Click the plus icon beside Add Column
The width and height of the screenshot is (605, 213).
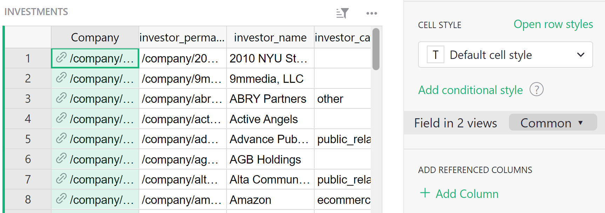click(425, 193)
